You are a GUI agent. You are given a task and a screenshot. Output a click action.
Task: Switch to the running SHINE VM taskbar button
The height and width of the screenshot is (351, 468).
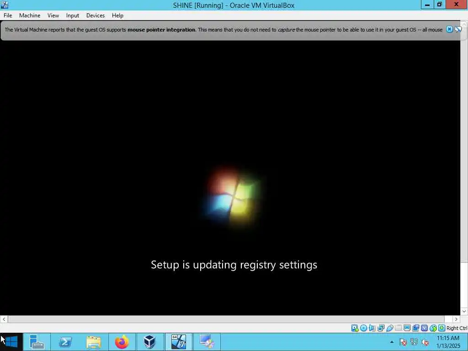[179, 342]
